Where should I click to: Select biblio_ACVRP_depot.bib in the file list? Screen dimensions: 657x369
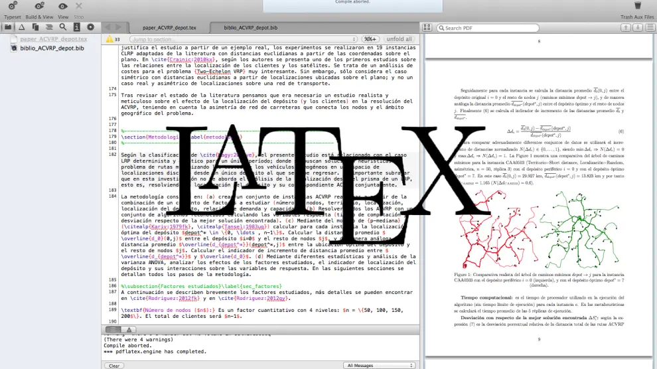click(52, 48)
